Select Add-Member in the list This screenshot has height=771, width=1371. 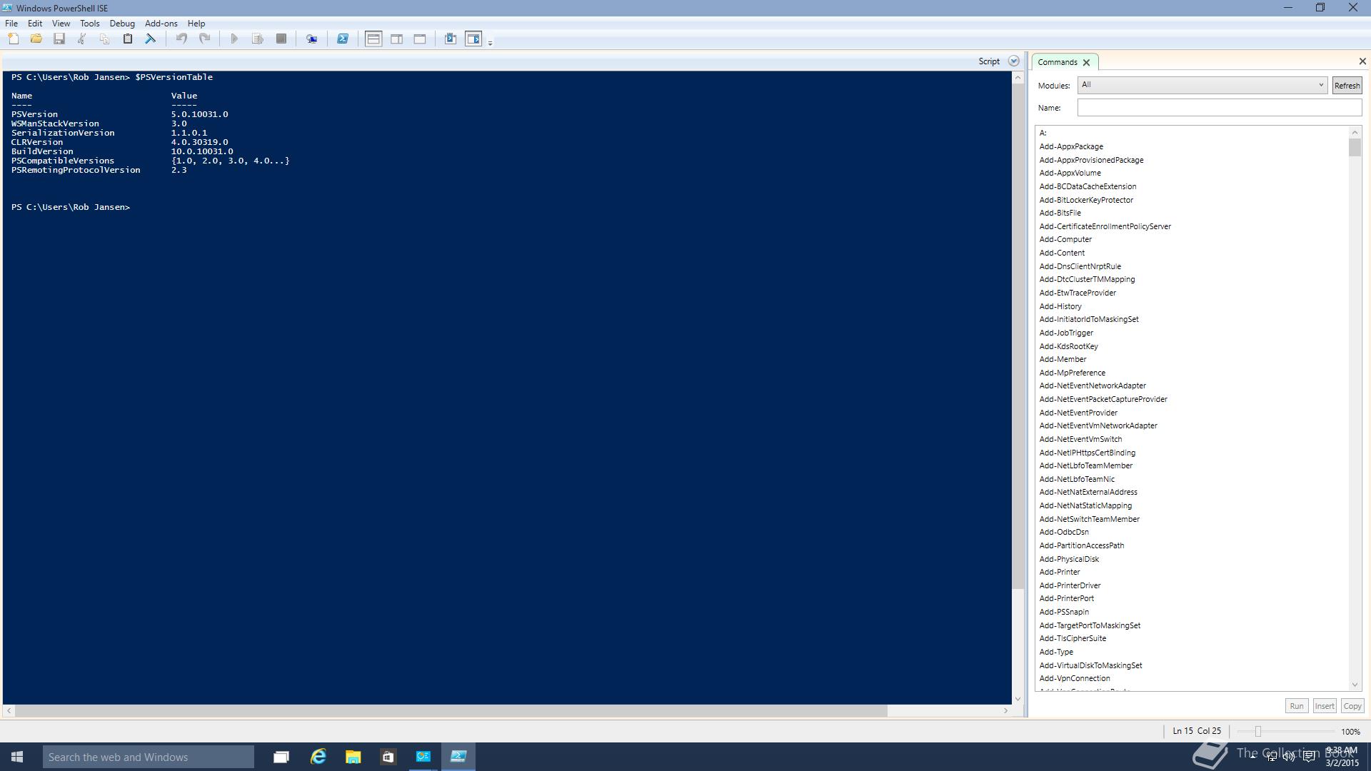[1063, 360]
